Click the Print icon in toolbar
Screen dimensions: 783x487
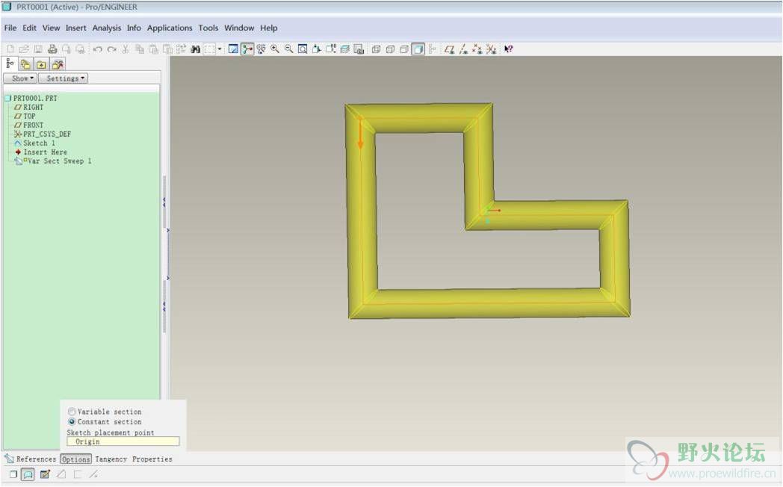52,49
